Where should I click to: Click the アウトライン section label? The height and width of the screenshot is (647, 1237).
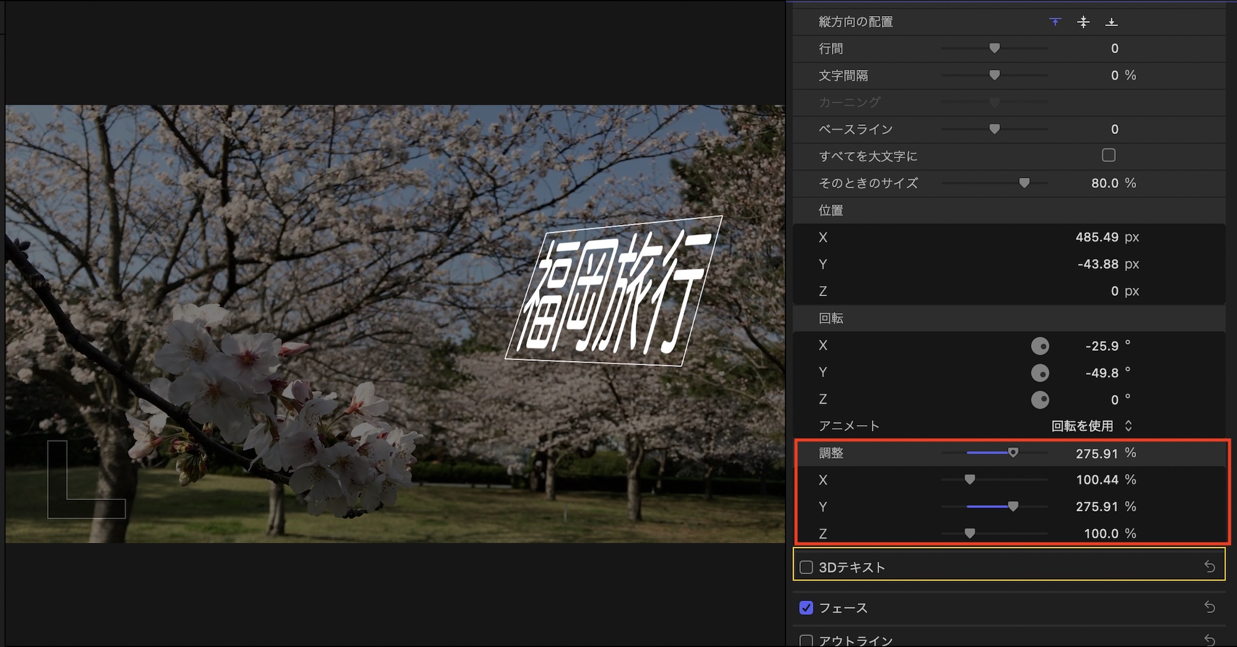pyautogui.click(x=855, y=641)
